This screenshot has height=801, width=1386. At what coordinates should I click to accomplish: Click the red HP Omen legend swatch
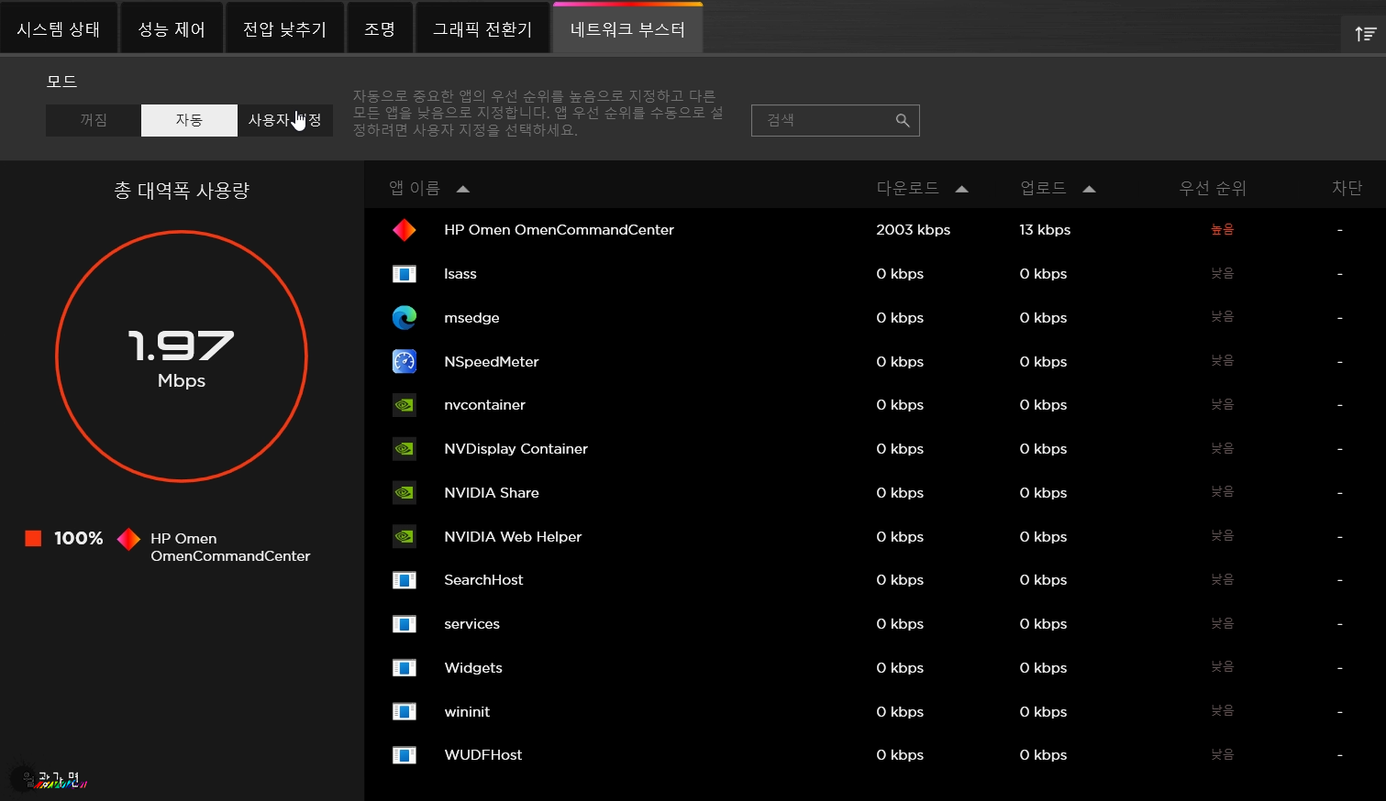click(33, 538)
